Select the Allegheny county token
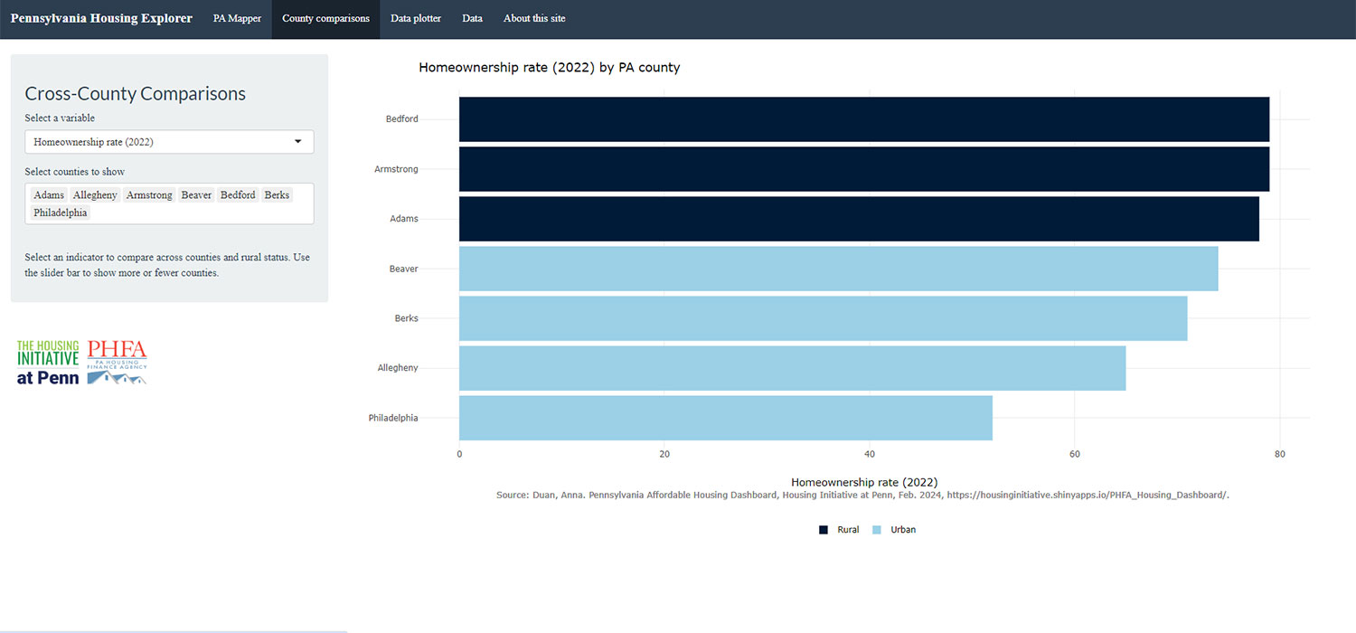The width and height of the screenshot is (1356, 633). click(94, 194)
